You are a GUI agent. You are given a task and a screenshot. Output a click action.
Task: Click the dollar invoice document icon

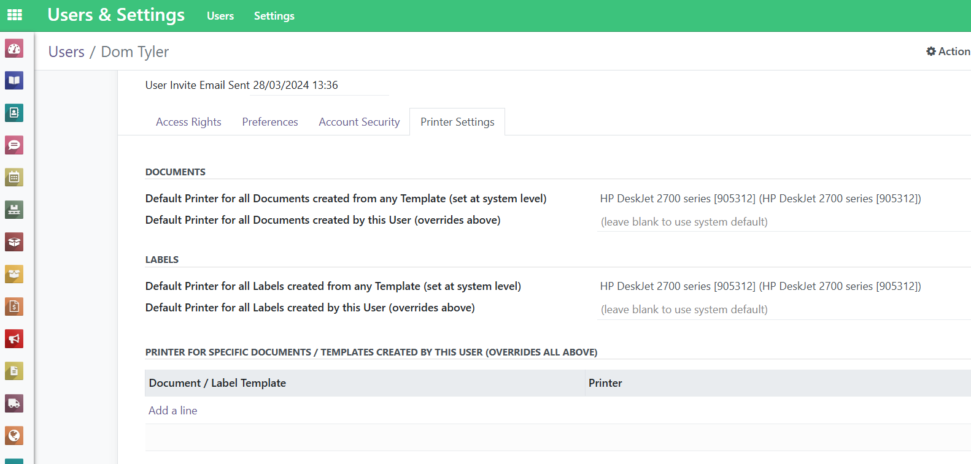[14, 306]
